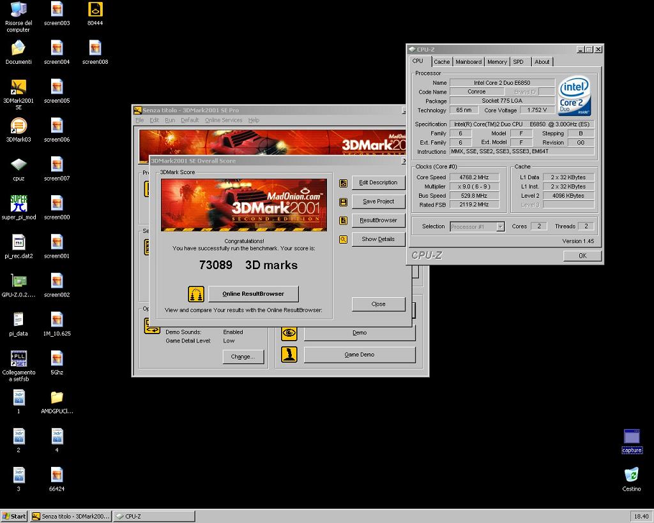Switch to Memory tab in CPU-Z

(497, 62)
